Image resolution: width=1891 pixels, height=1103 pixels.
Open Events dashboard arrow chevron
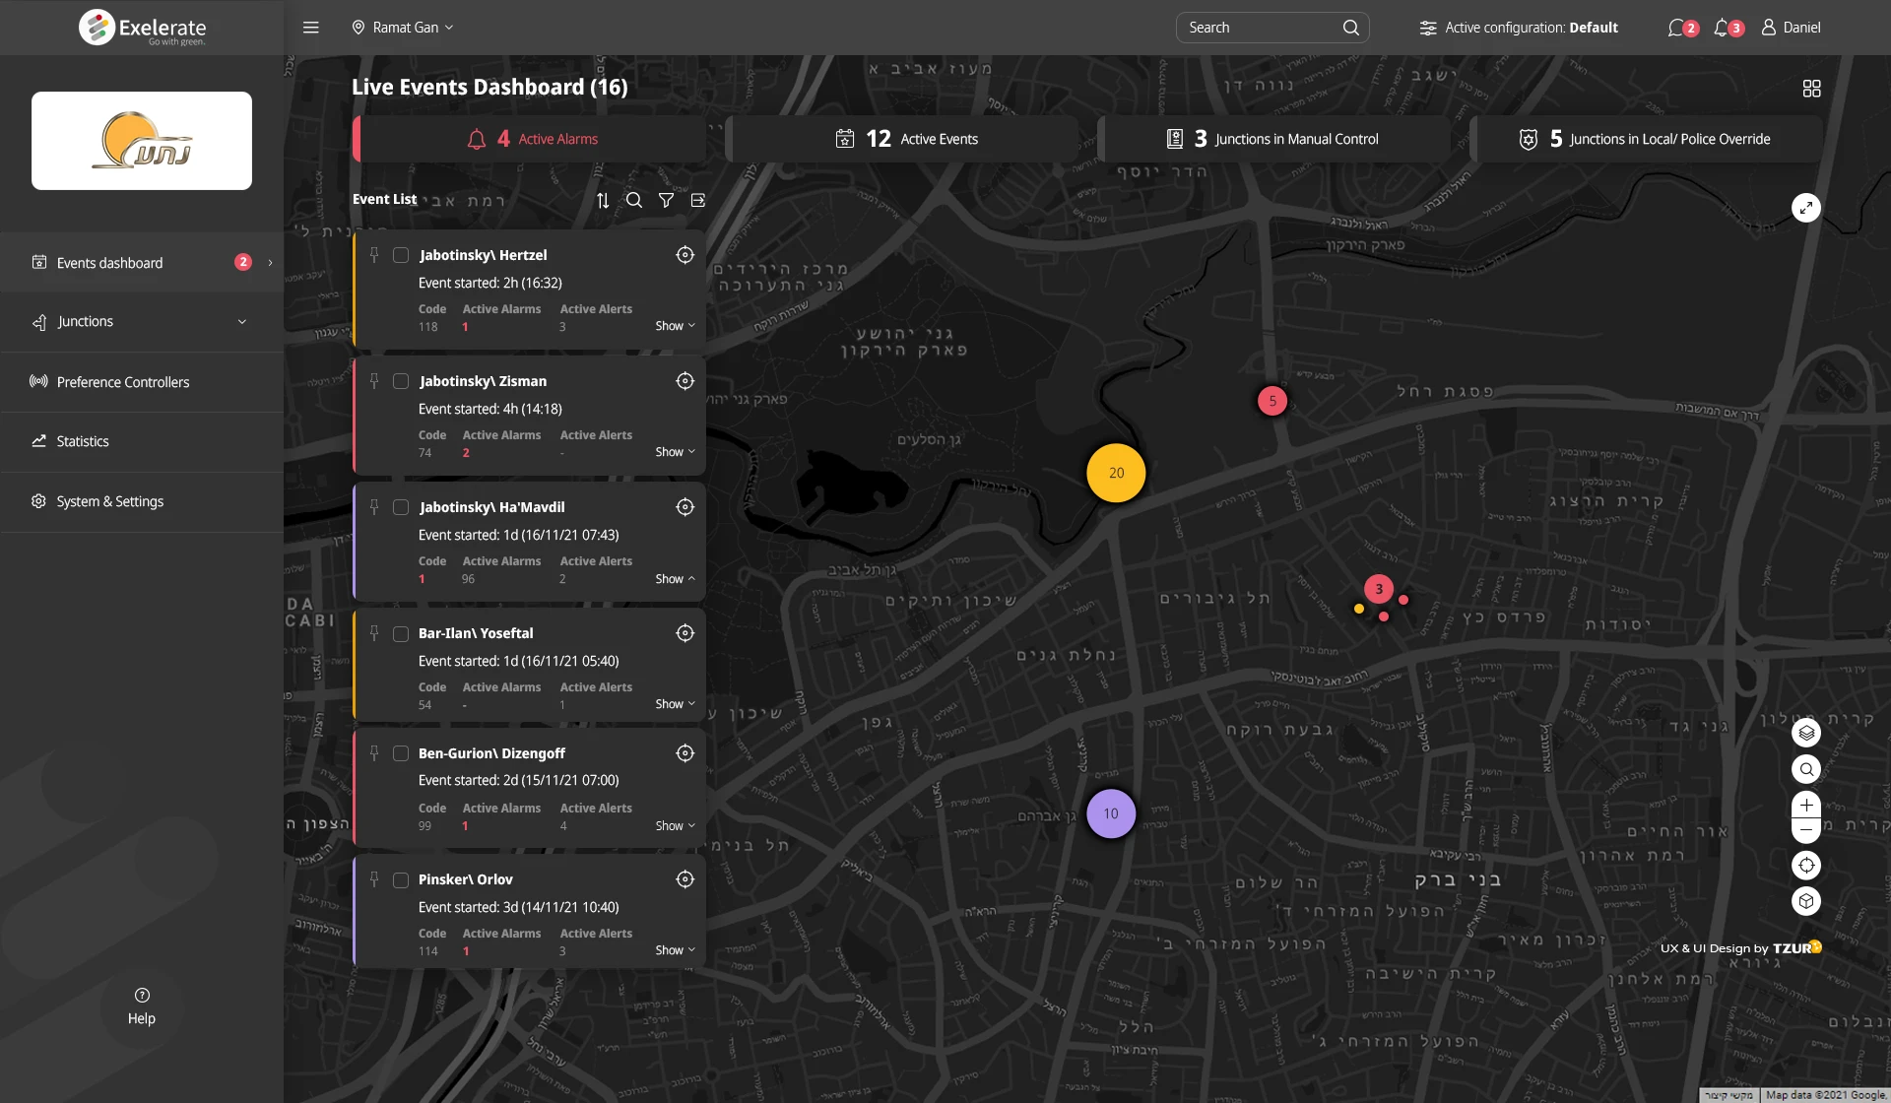pos(271,263)
